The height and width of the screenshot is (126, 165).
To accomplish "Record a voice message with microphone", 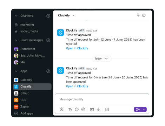I will coord(98,110).
